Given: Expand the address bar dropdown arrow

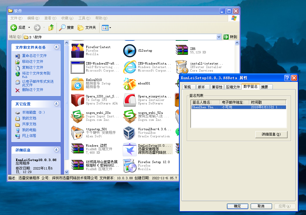Looking at the screenshot, I should point(219,37).
